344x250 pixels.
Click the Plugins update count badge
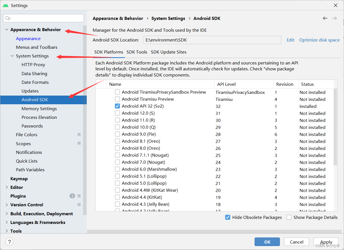click(x=72, y=196)
